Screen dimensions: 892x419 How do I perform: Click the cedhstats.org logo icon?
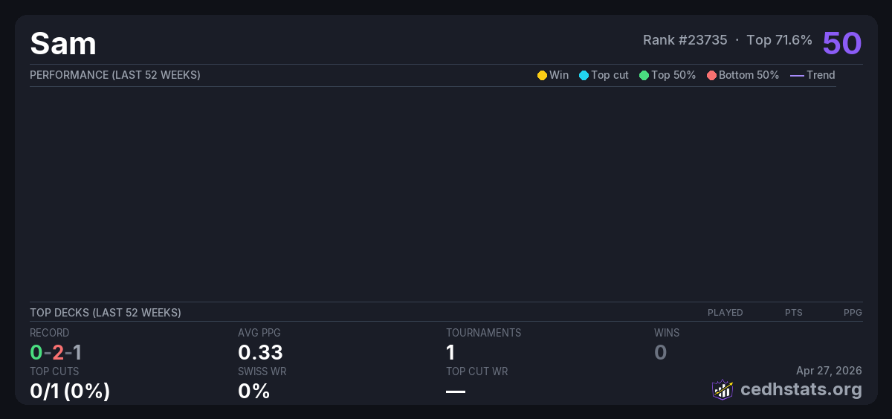pos(722,389)
